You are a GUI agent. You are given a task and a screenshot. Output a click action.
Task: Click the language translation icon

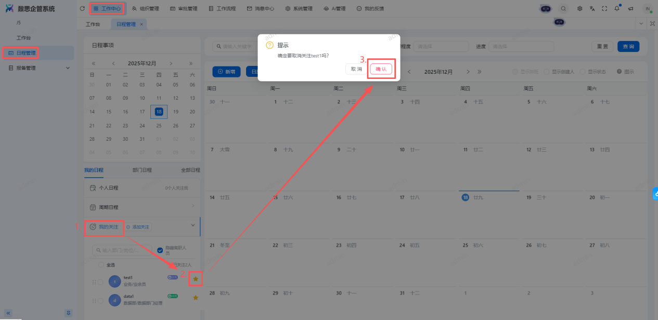click(592, 8)
